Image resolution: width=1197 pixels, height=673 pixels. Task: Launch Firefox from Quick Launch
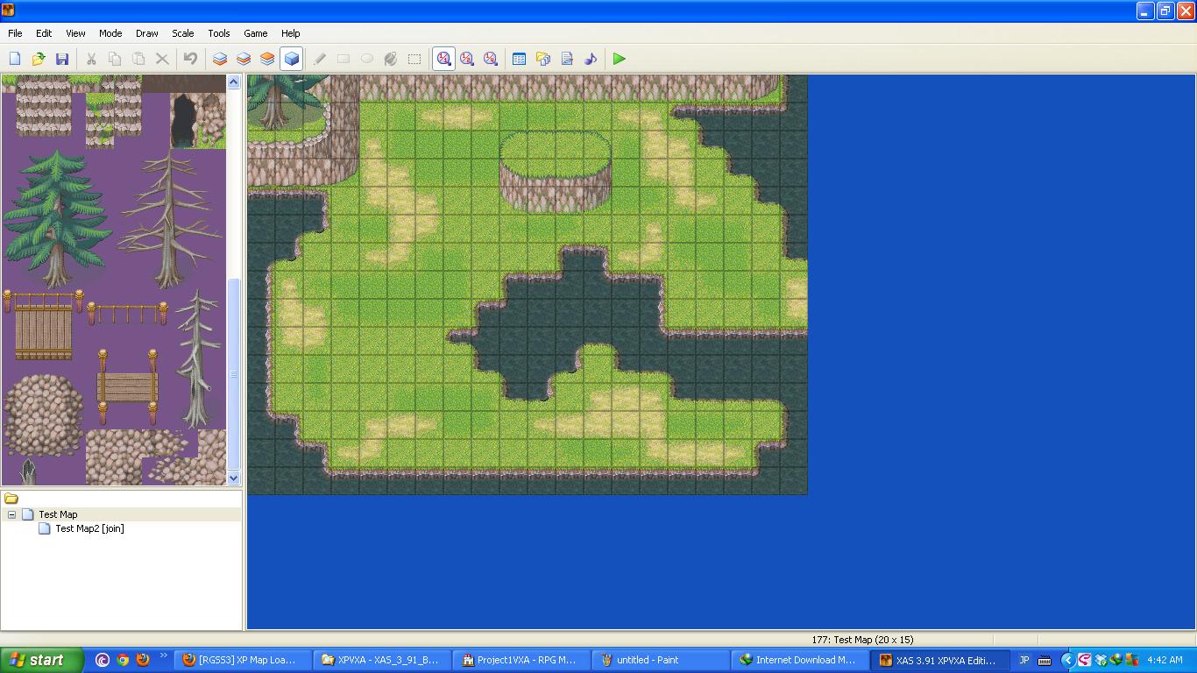(x=143, y=660)
